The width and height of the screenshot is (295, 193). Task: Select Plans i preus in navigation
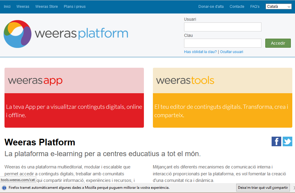coord(75,7)
